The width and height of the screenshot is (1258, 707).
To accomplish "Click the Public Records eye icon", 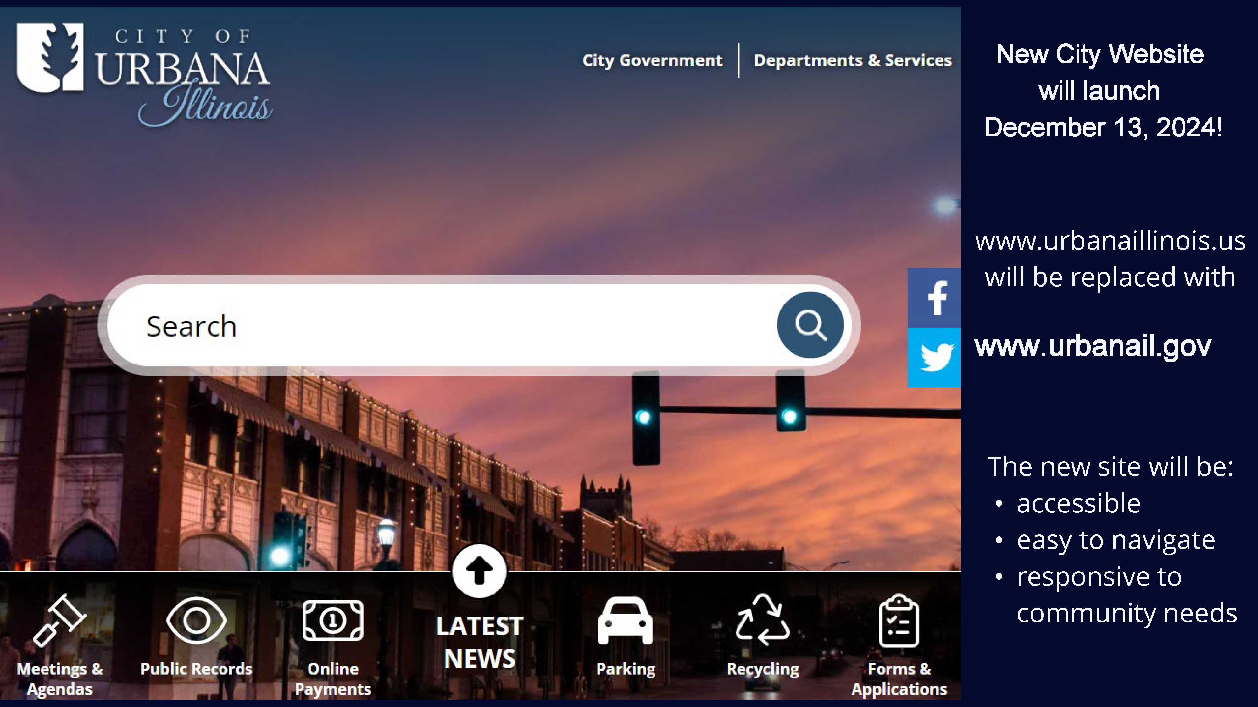I will click(x=196, y=622).
